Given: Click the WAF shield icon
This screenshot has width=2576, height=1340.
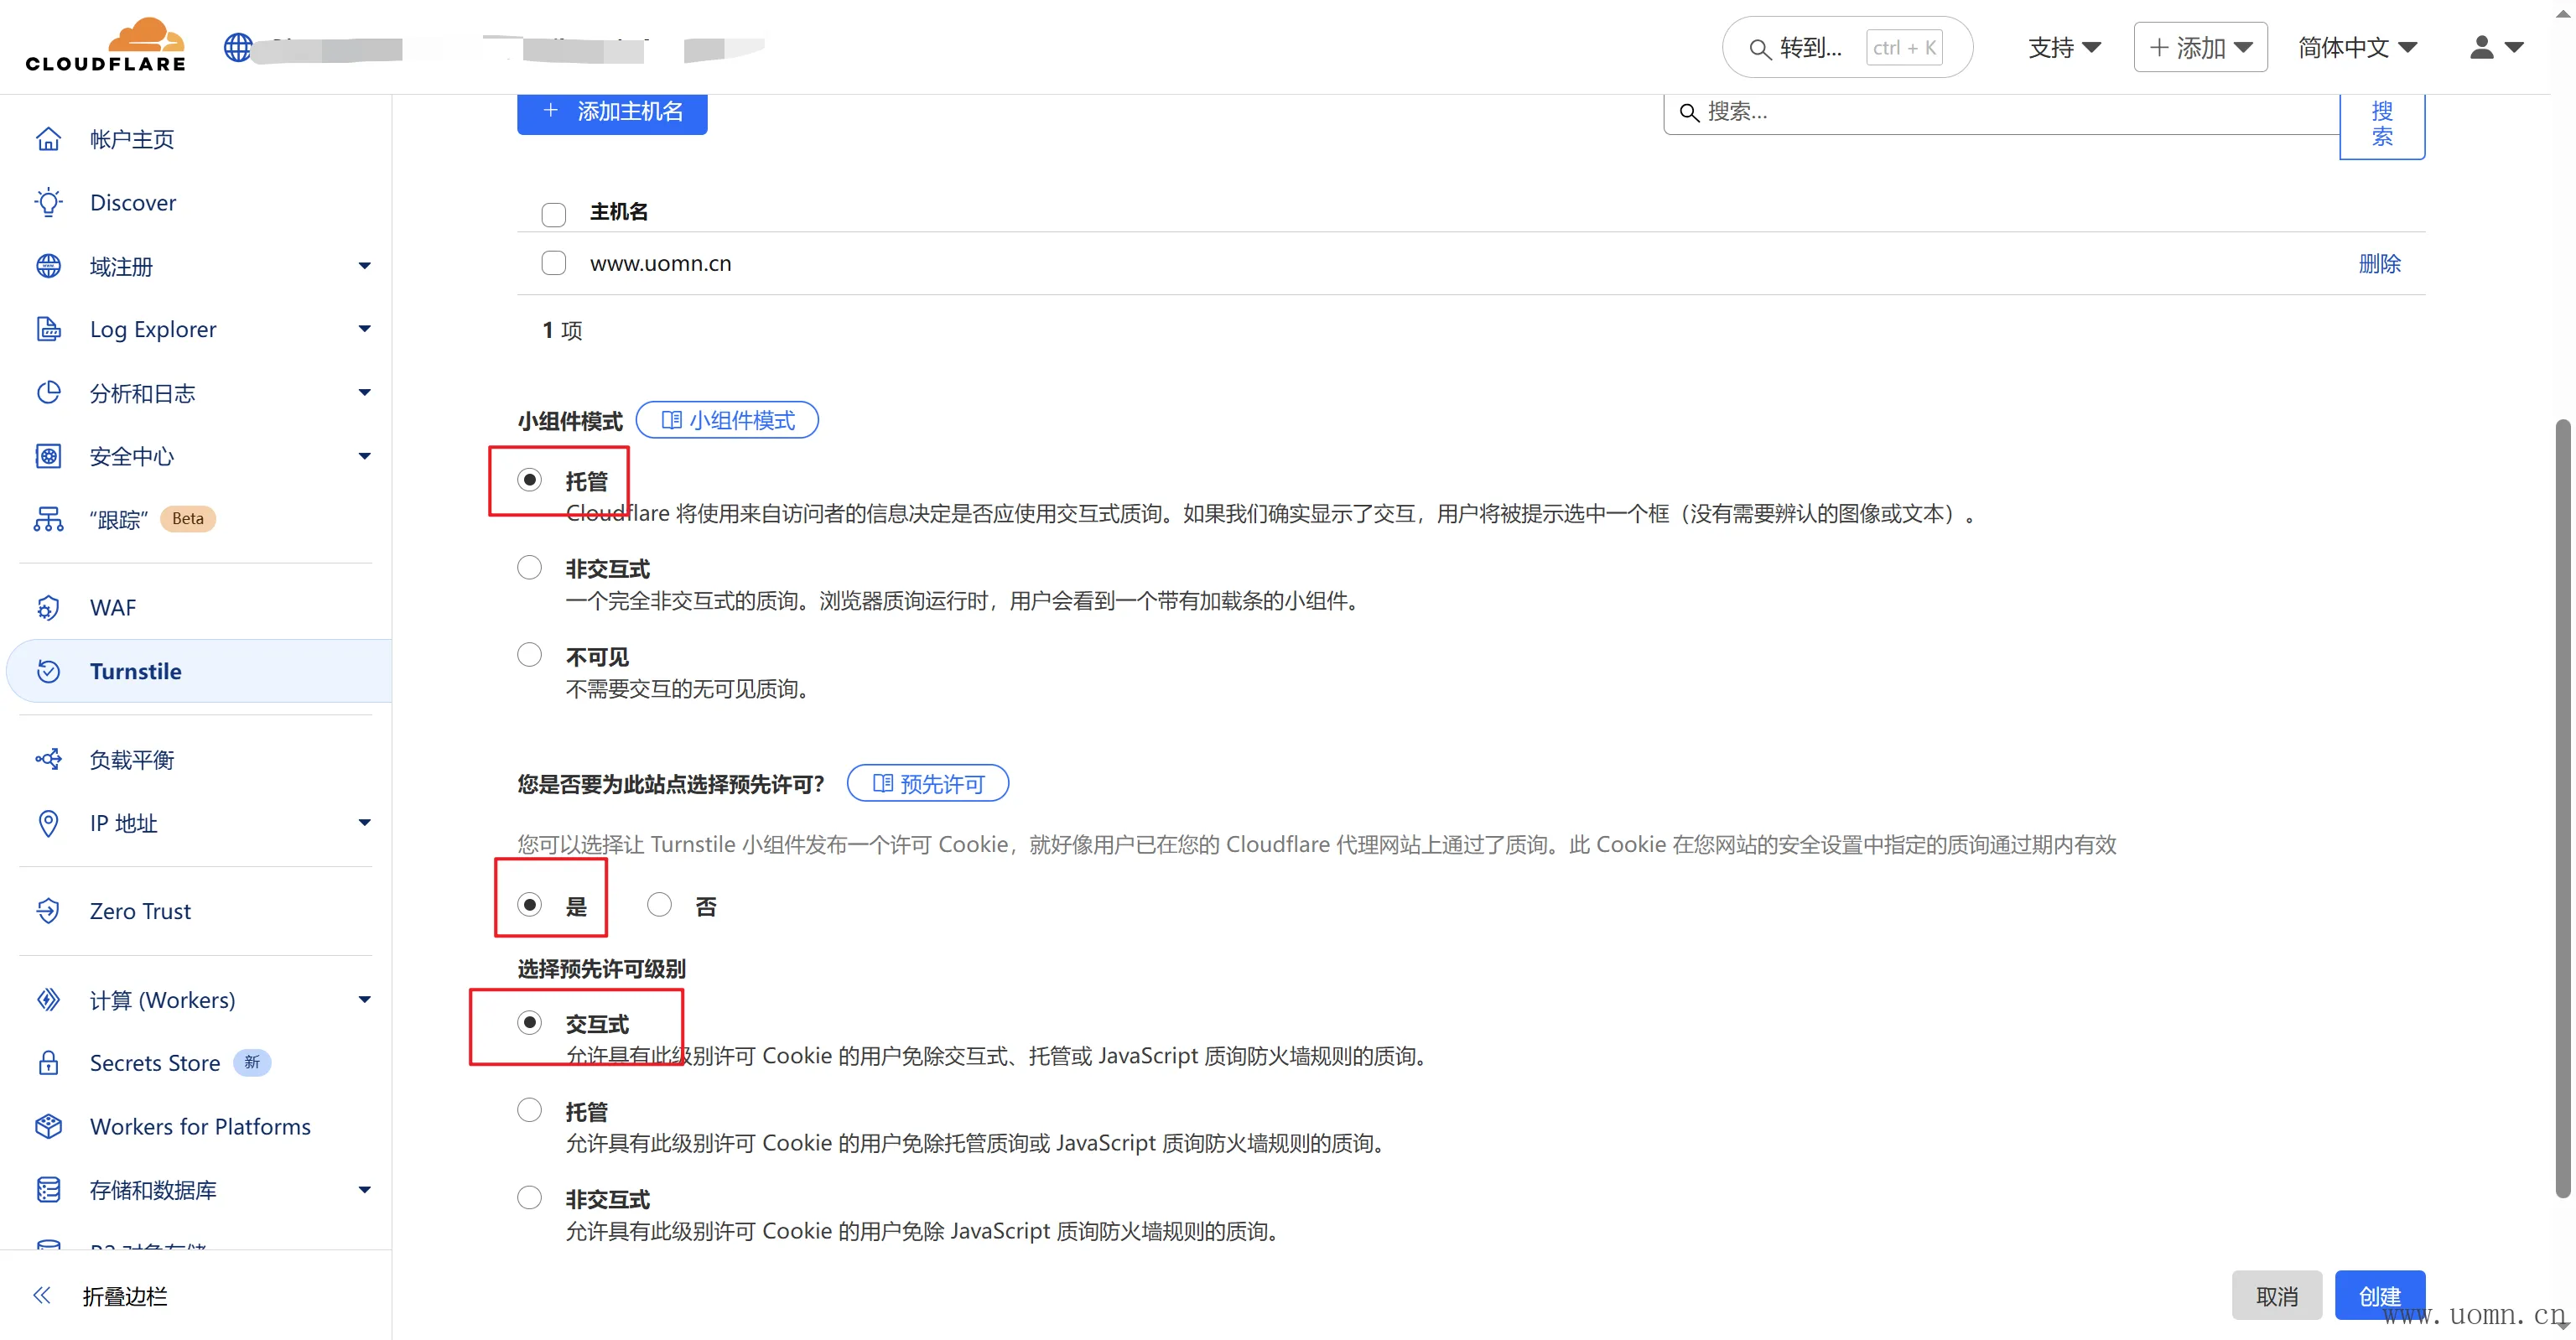Looking at the screenshot, I should [48, 607].
